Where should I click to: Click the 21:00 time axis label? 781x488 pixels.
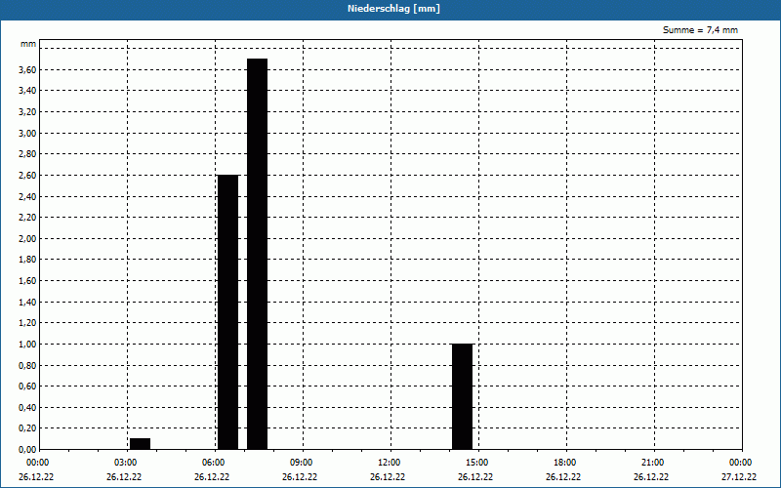click(x=652, y=463)
